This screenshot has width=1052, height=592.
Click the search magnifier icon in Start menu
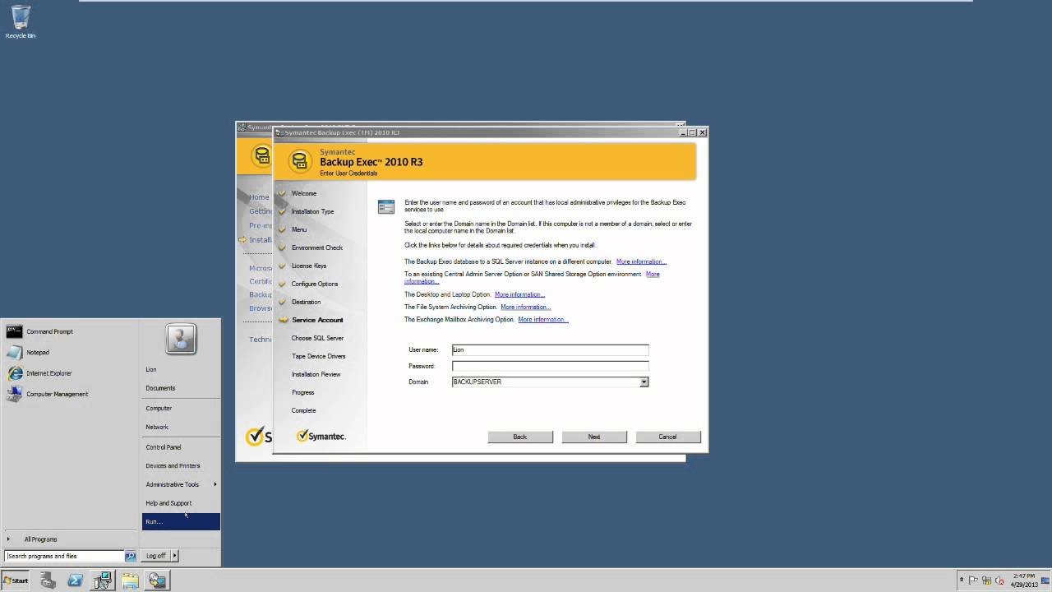[130, 556]
